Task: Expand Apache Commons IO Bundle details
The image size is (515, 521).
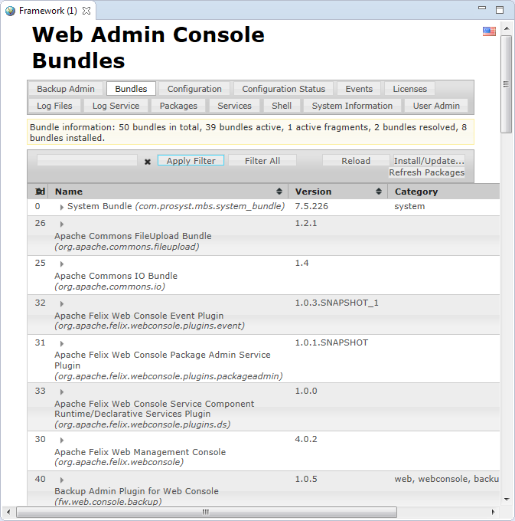Action: (62, 264)
